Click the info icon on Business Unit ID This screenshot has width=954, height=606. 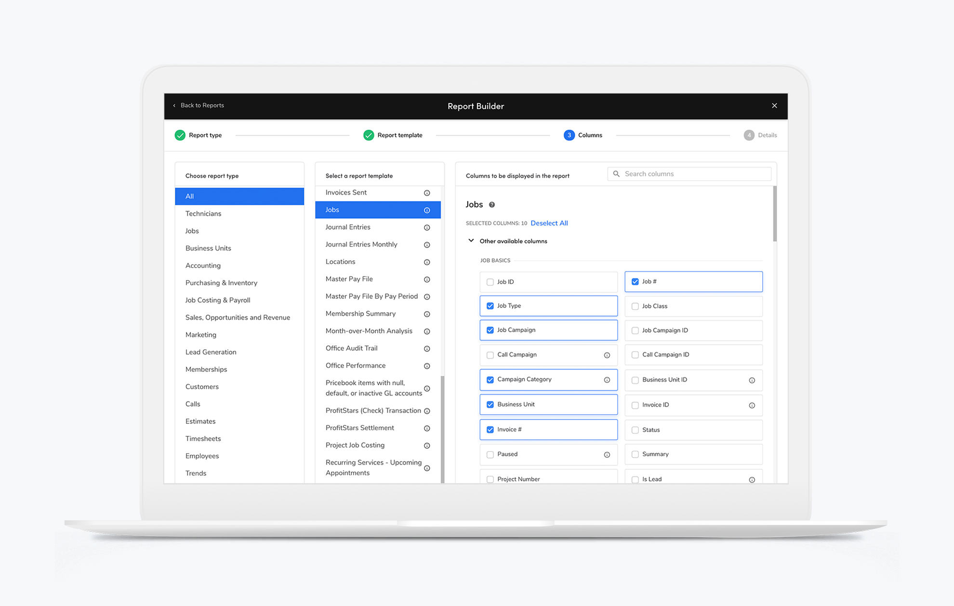click(752, 380)
